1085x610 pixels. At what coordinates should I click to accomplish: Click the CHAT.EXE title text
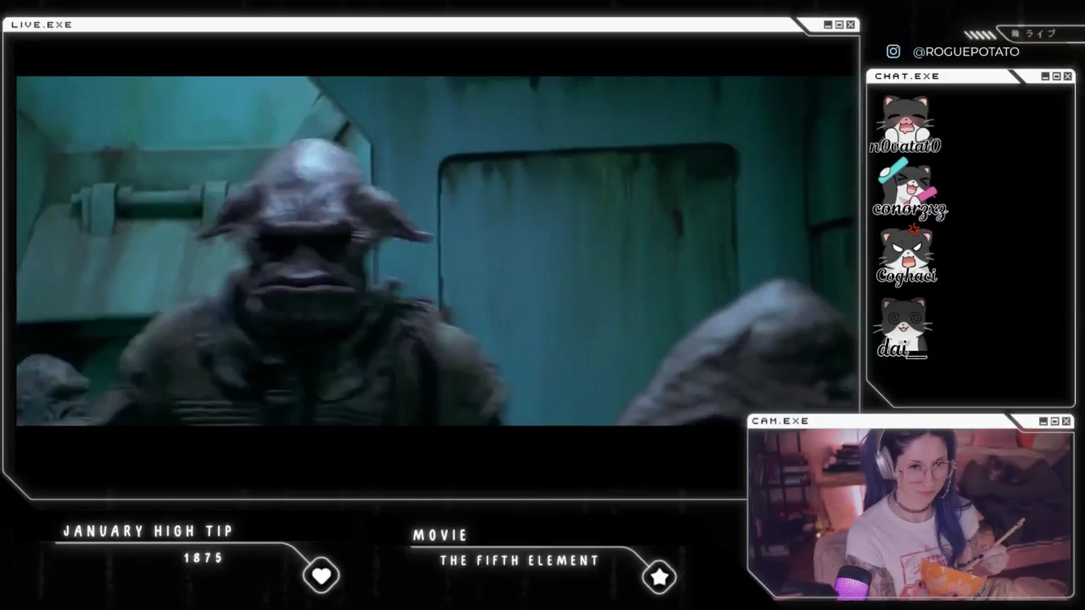point(907,76)
